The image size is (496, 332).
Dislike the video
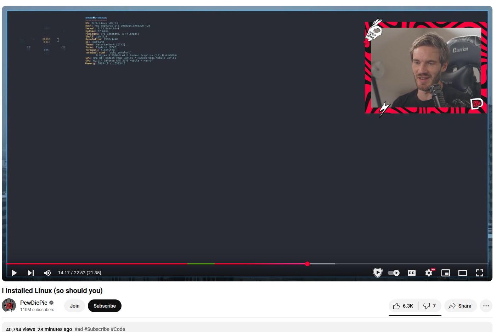coord(430,306)
